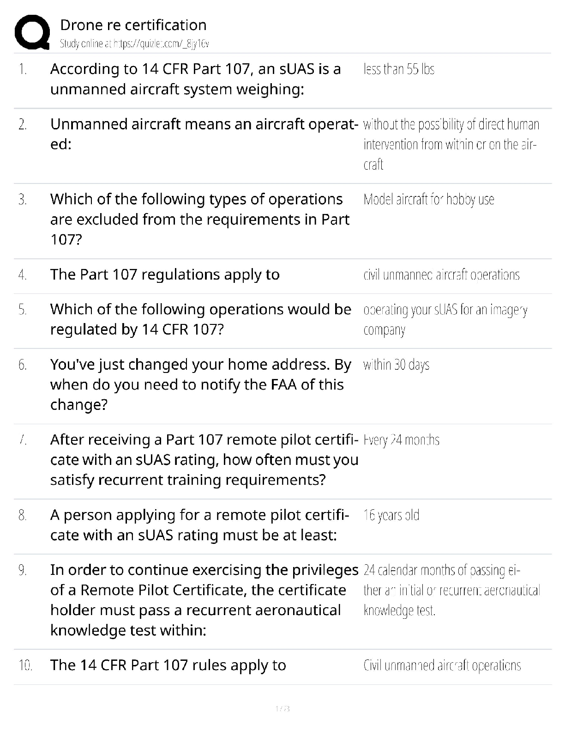The width and height of the screenshot is (565, 732).
Task: Select question 1 about sUAS weight
Action: [x=195, y=79]
